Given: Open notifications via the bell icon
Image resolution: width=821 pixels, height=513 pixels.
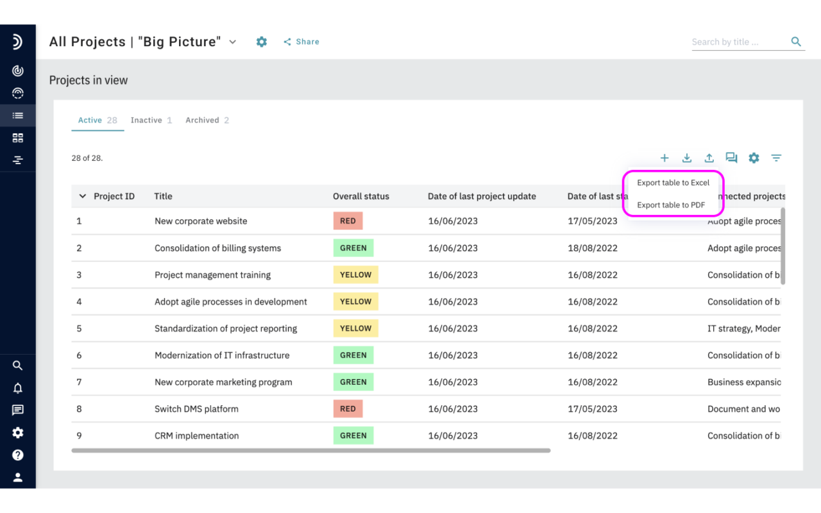Looking at the screenshot, I should (x=18, y=387).
